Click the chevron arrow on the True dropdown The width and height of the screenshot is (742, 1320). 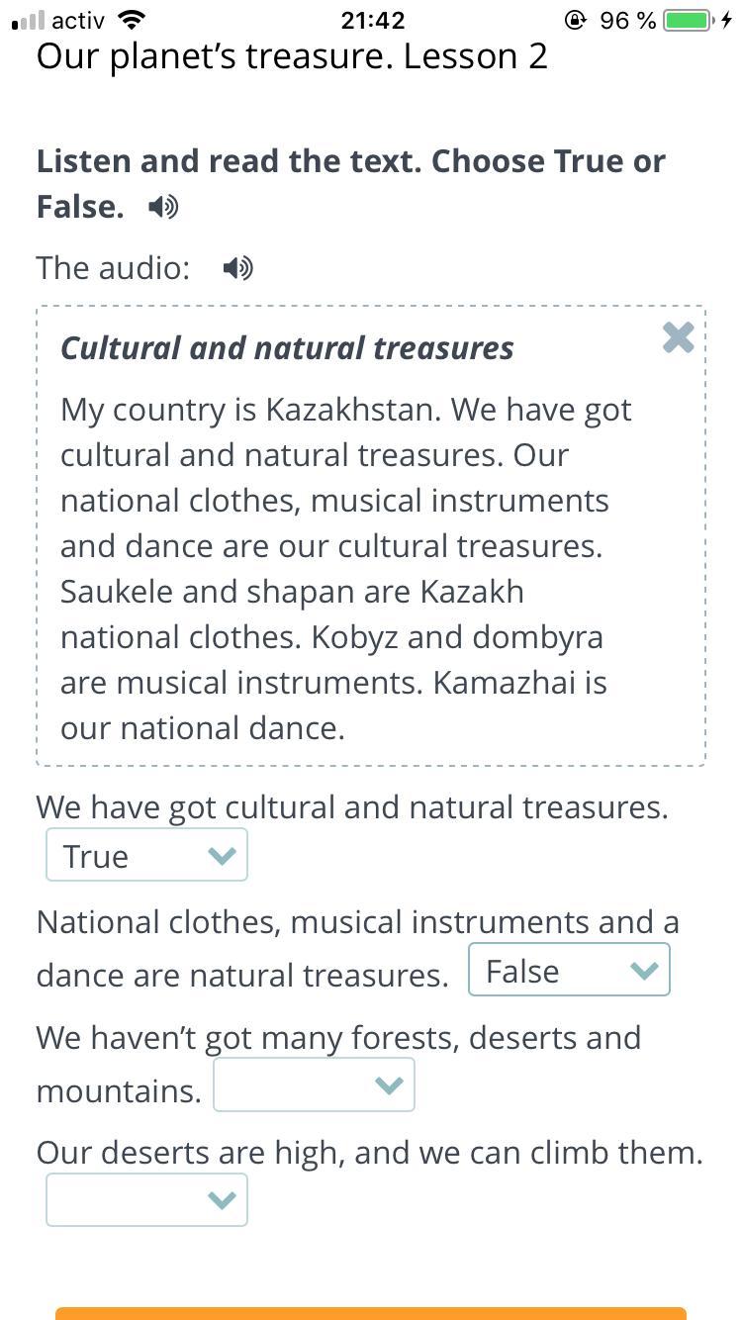point(222,856)
